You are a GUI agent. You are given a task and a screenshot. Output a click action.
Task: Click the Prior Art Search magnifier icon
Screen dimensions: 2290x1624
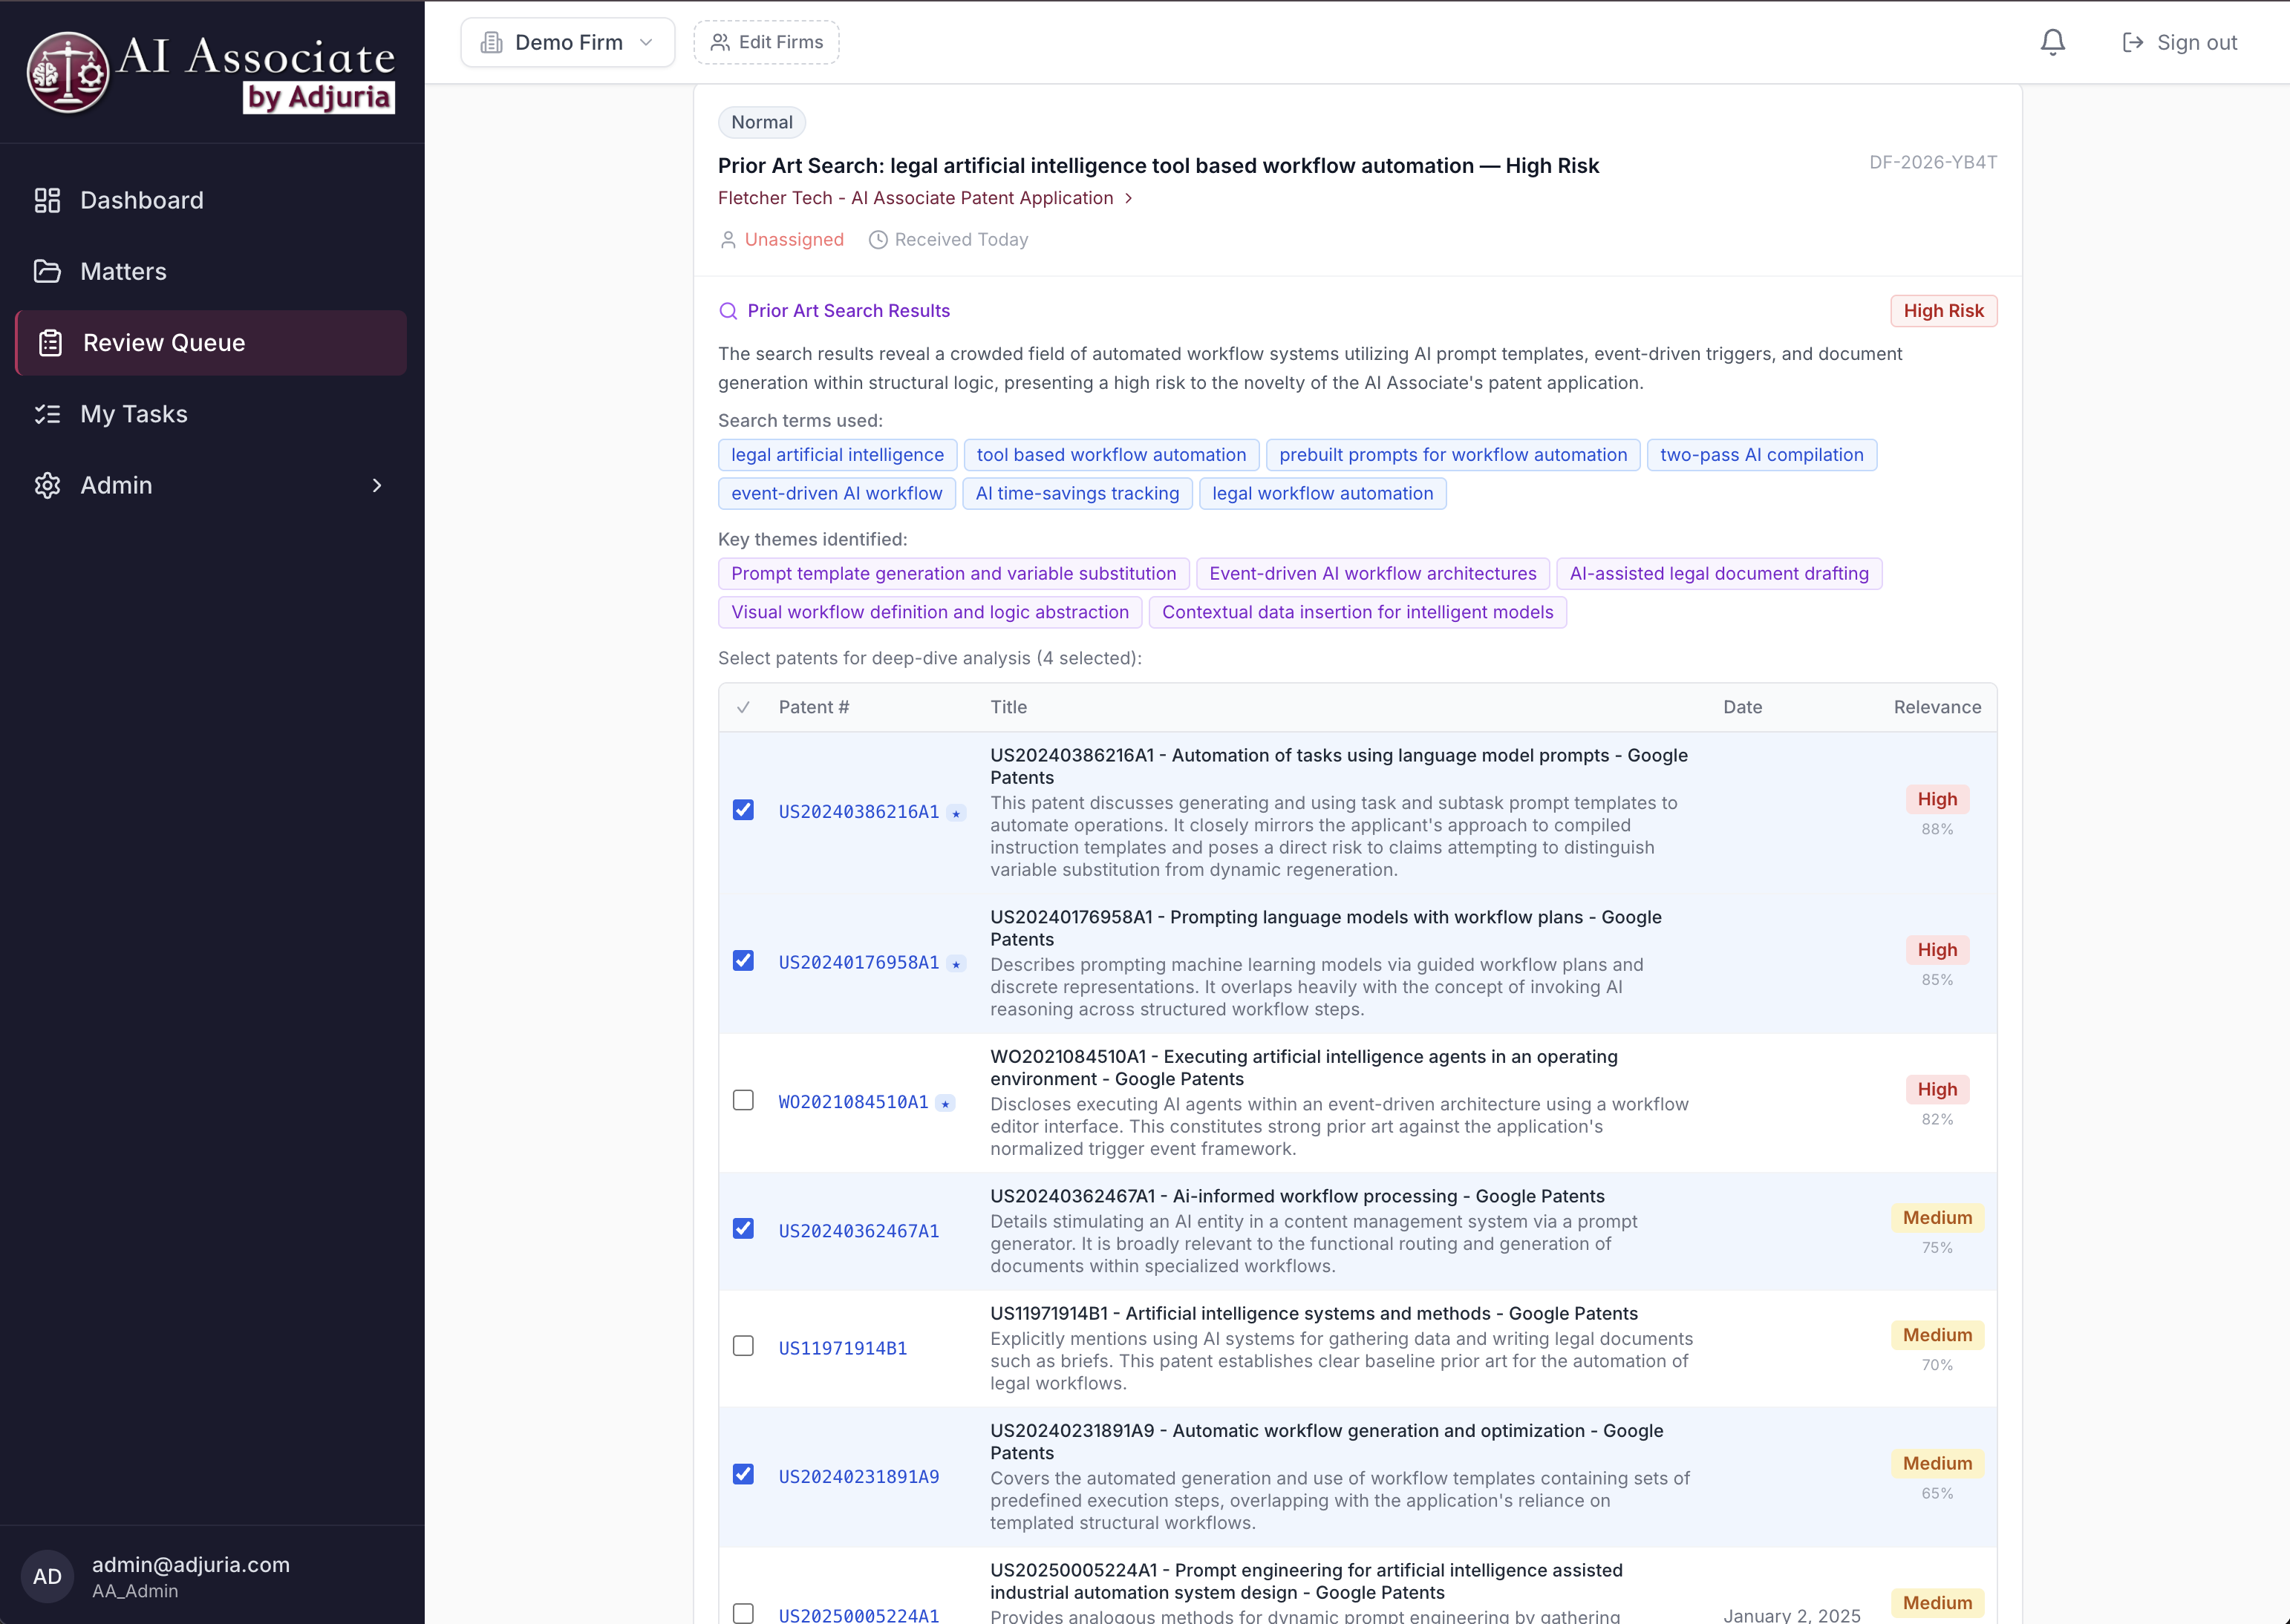[x=728, y=311]
